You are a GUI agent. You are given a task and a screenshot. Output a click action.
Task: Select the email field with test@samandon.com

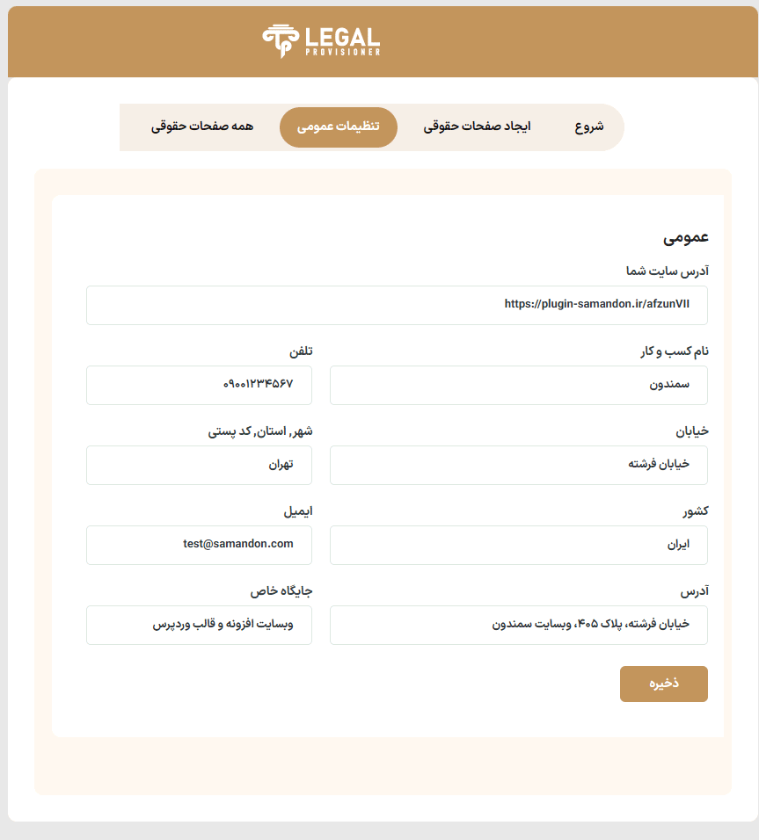(199, 545)
